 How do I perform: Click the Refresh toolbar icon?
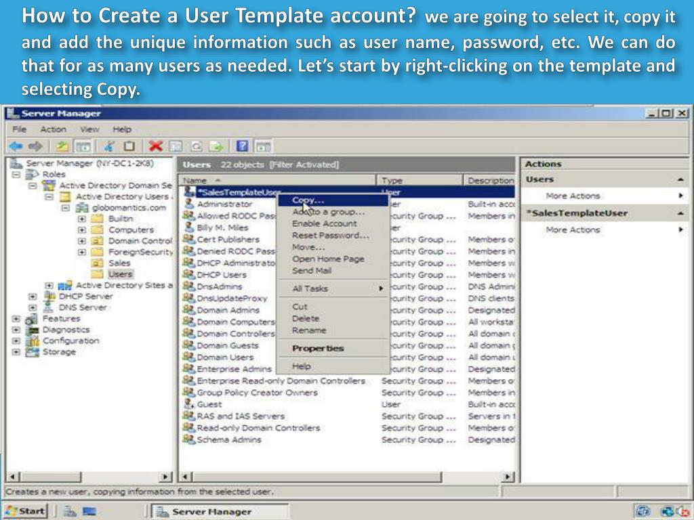click(x=196, y=146)
